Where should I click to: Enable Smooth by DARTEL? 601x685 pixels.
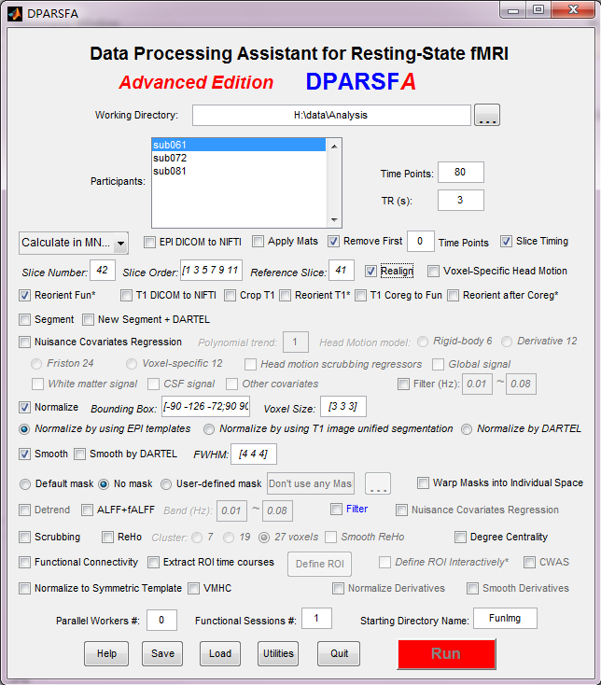(x=79, y=454)
